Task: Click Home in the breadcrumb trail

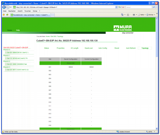Action: [48, 36]
